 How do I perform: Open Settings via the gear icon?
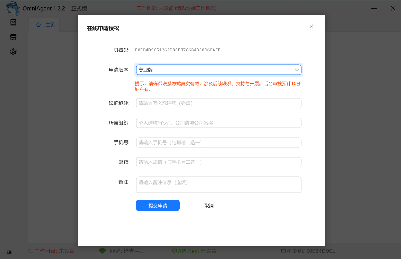coord(13,51)
